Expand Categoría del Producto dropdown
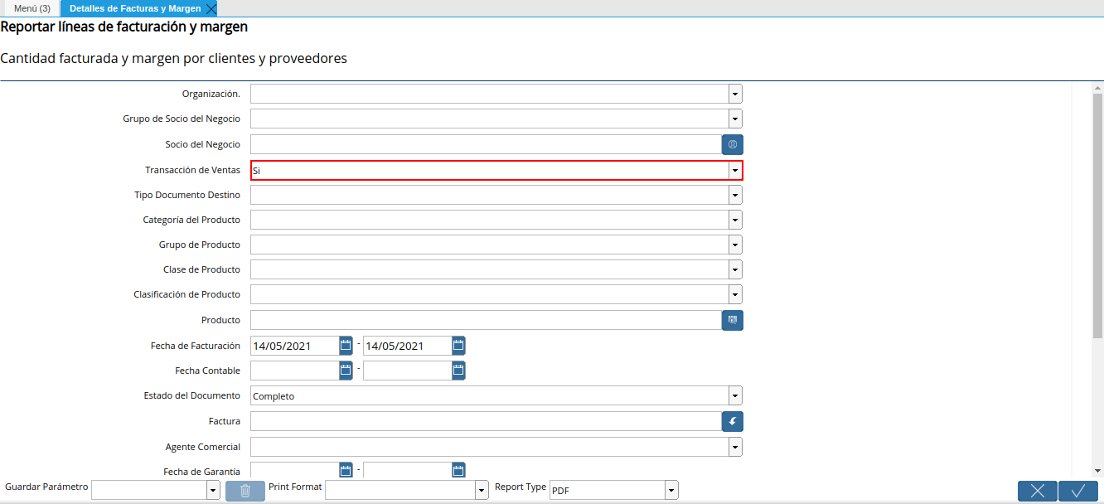 pyautogui.click(x=735, y=220)
